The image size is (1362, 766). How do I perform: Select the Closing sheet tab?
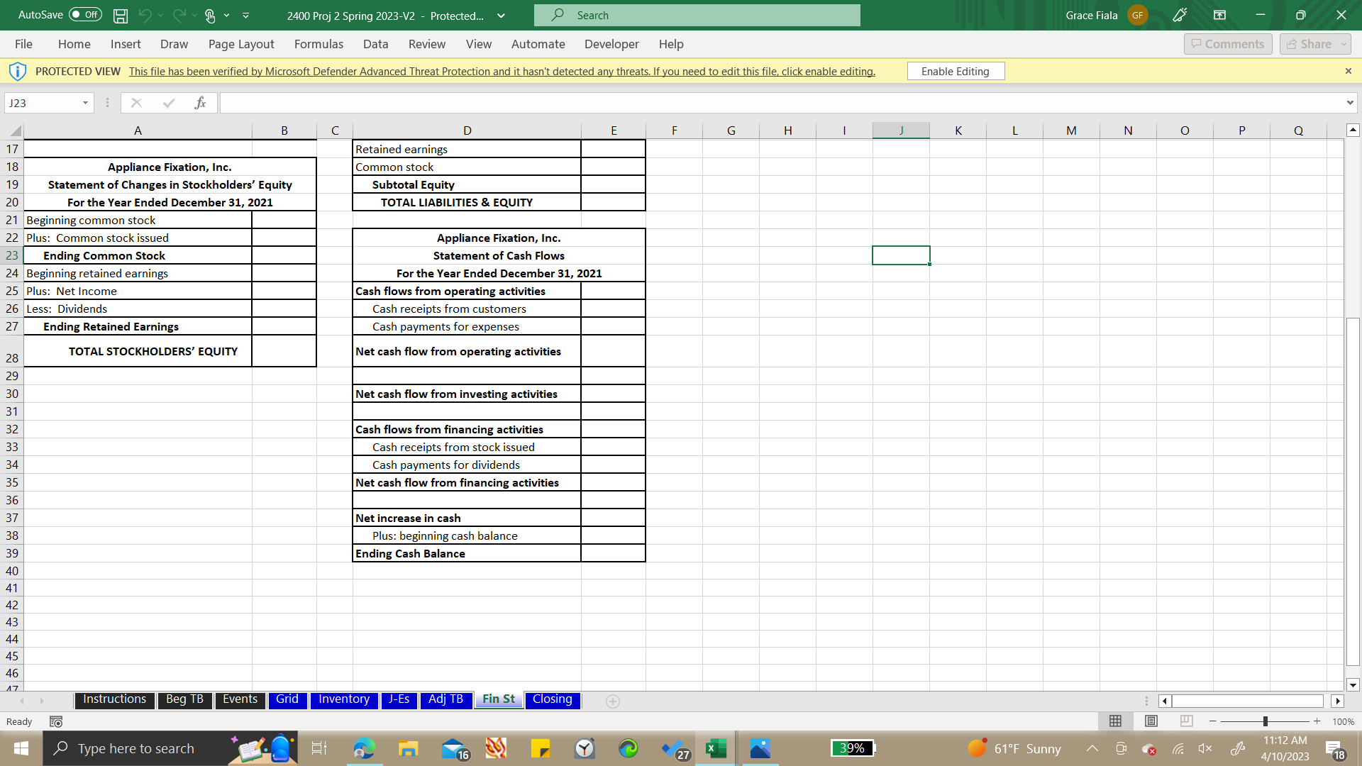pyautogui.click(x=552, y=699)
